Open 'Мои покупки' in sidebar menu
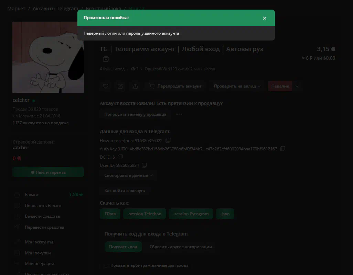353x275 pixels. (38, 253)
